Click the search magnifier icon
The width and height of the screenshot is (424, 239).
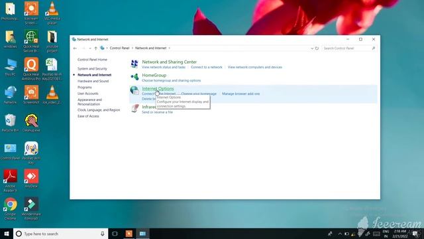click(374, 48)
